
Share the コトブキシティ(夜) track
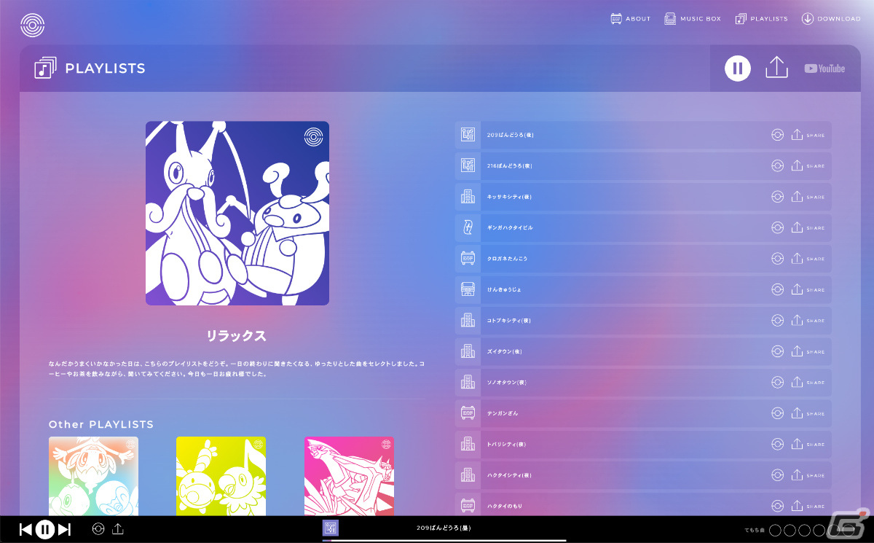click(x=808, y=321)
